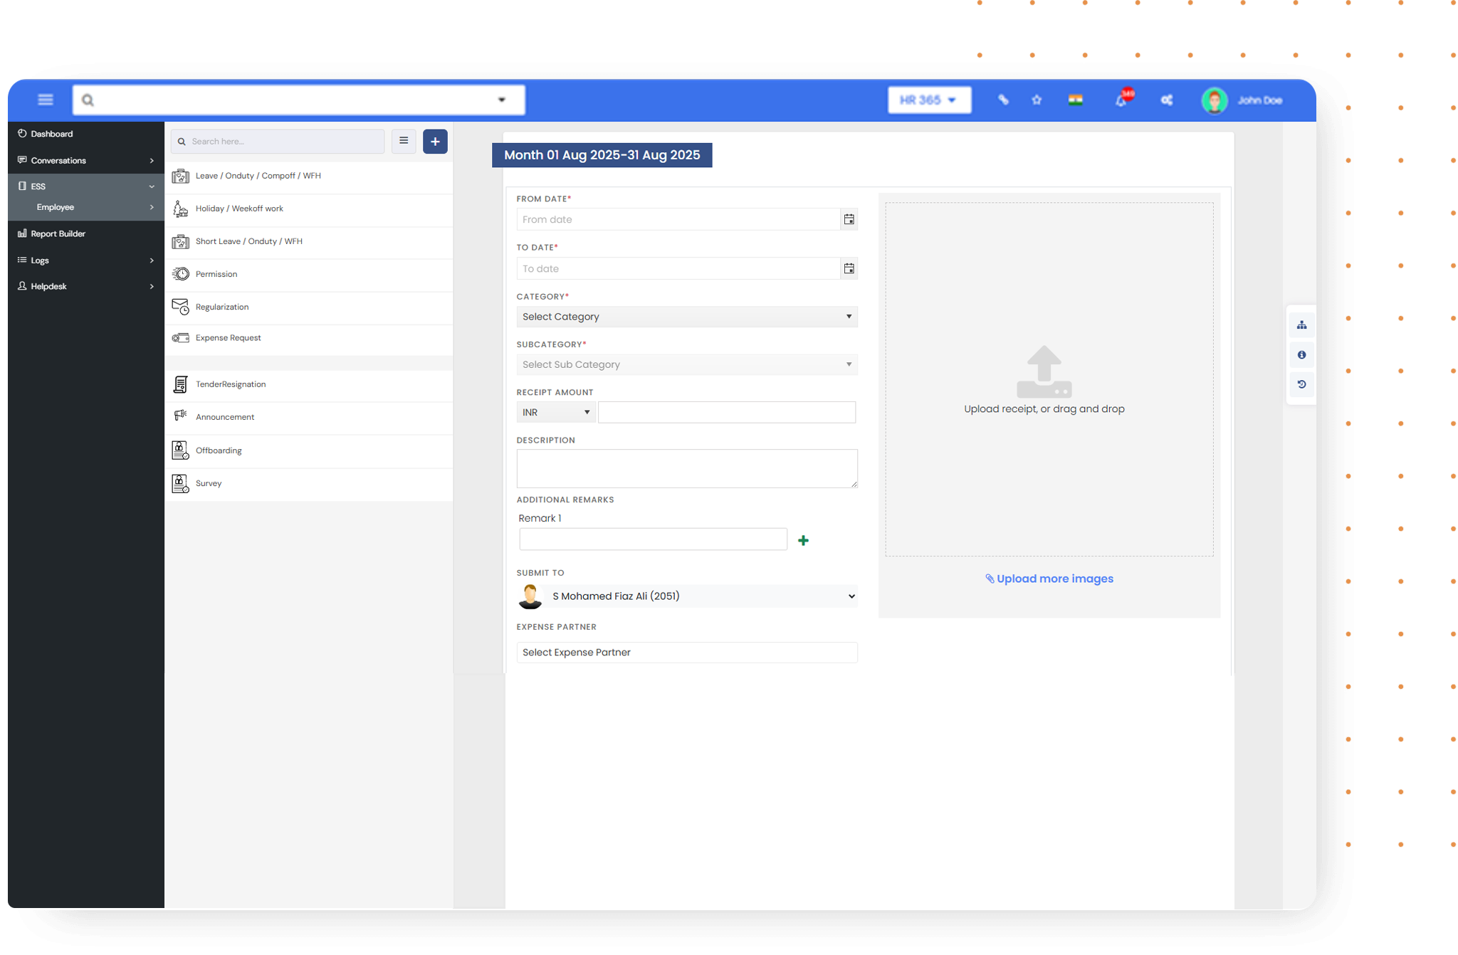1458x955 pixels.
Task: Click the Upload more images link
Action: pos(1049,578)
